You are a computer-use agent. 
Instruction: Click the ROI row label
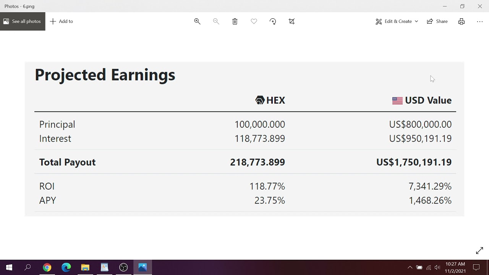(47, 186)
